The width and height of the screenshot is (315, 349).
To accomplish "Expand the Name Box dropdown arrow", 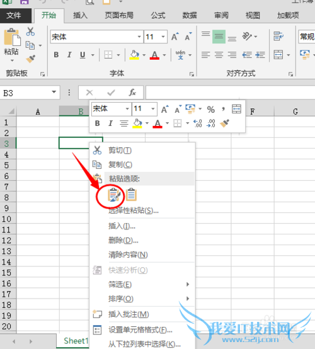I will tap(54, 92).
